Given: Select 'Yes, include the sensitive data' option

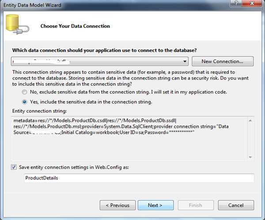Looking at the screenshot, I should click(x=24, y=102).
